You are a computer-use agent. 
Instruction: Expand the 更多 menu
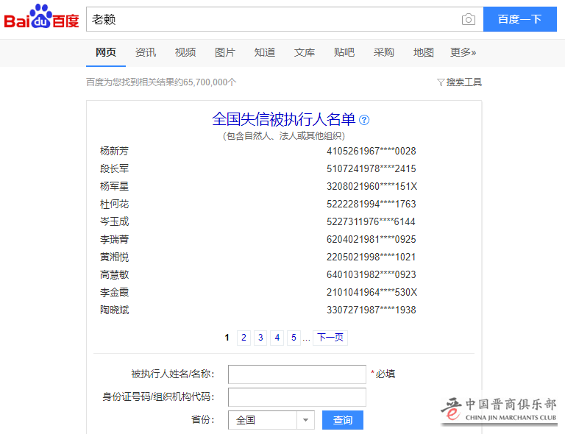pos(463,52)
